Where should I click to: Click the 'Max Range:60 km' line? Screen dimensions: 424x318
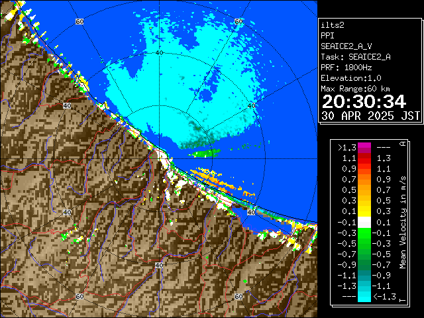tap(355, 89)
